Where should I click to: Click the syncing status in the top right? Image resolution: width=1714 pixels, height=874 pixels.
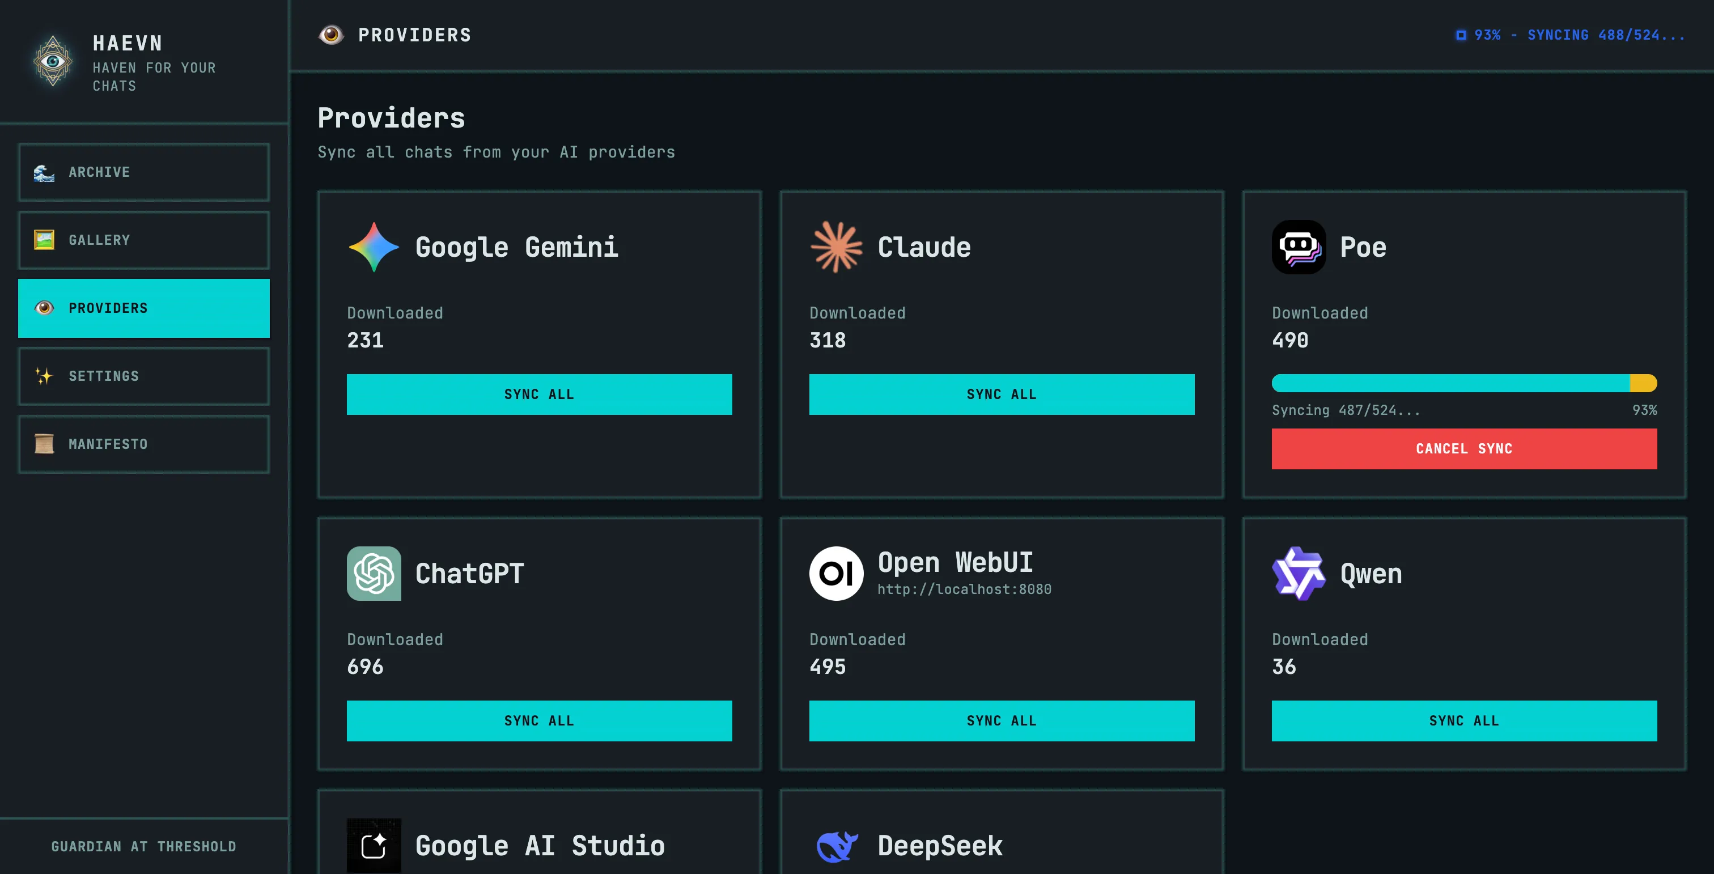(x=1570, y=35)
